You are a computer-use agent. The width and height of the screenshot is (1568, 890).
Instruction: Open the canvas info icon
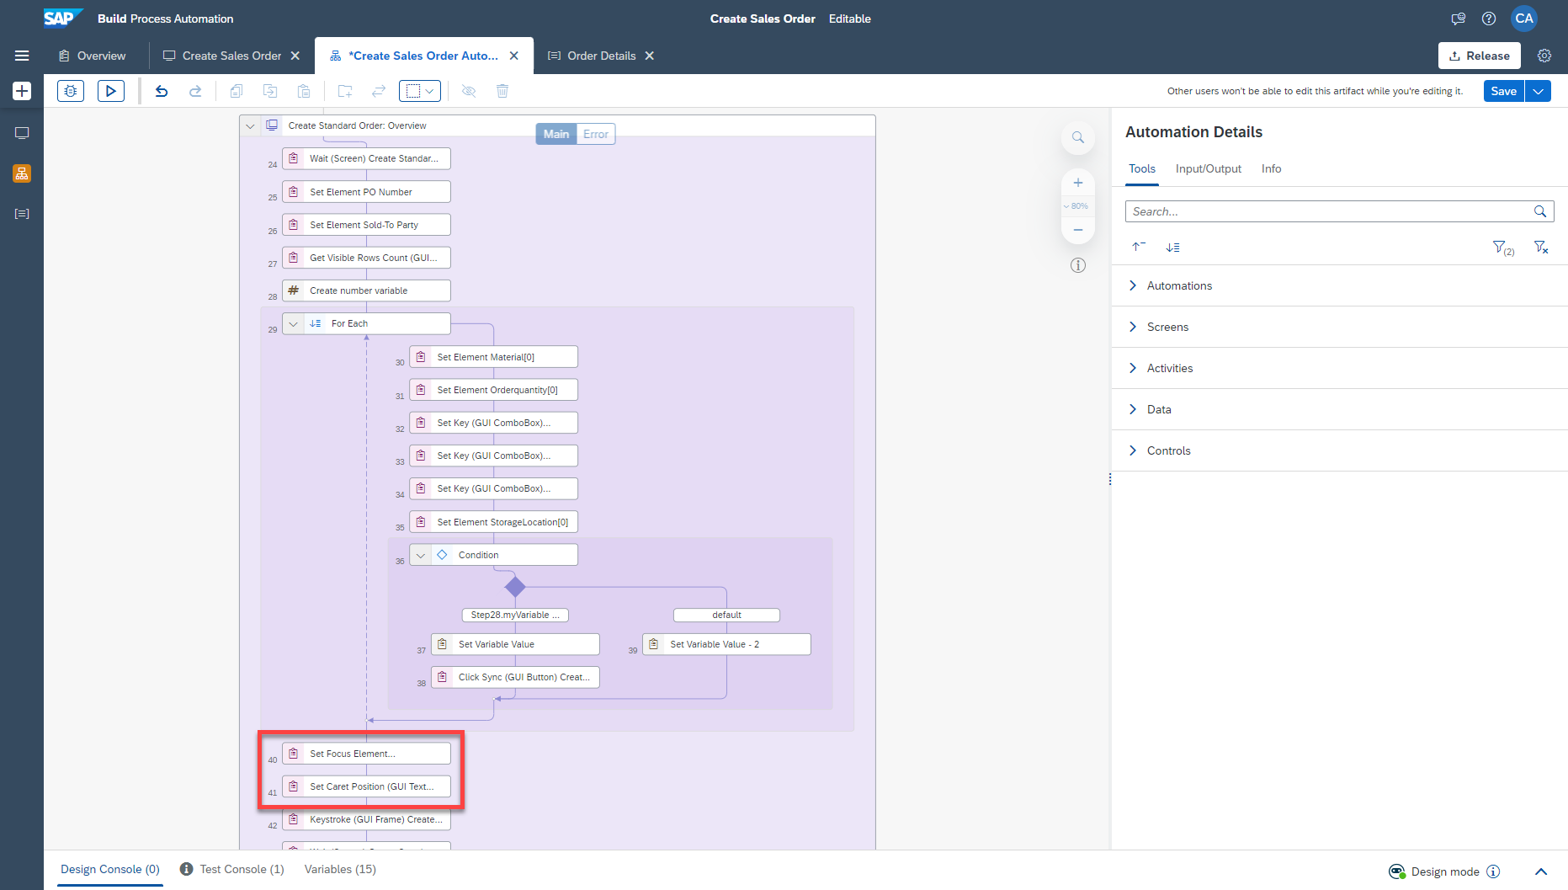point(1078,265)
